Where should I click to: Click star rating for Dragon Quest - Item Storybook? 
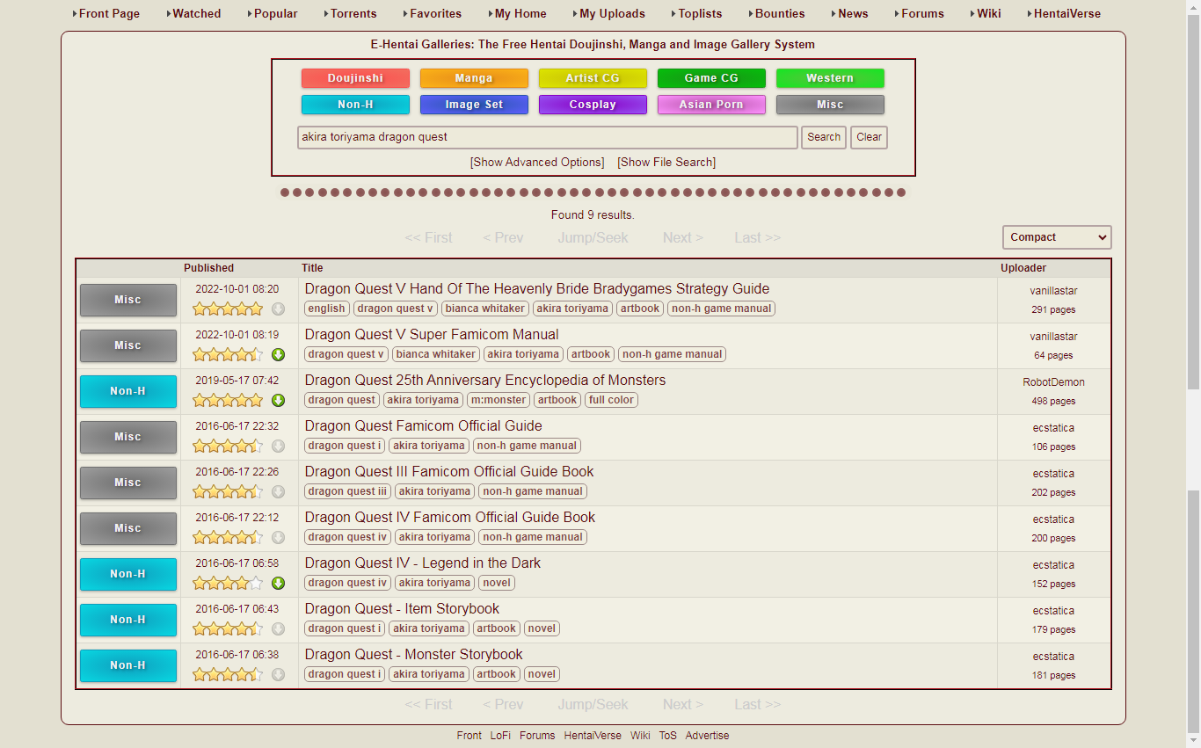[x=228, y=628]
